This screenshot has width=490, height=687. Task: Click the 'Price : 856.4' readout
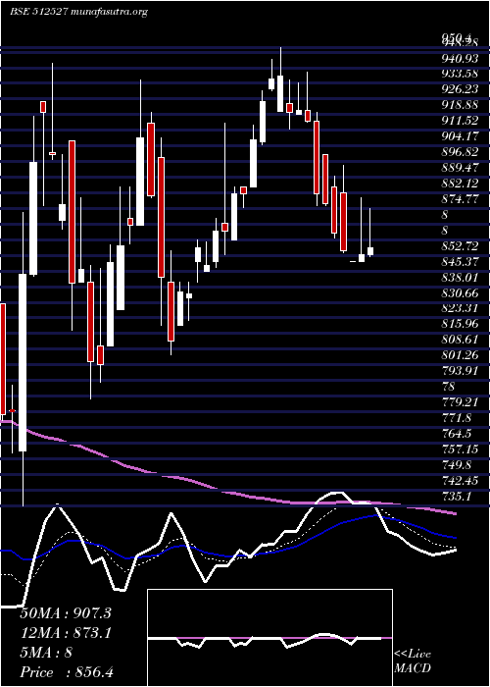click(x=67, y=672)
